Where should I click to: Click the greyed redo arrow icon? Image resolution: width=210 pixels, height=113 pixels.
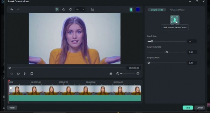[18, 9]
